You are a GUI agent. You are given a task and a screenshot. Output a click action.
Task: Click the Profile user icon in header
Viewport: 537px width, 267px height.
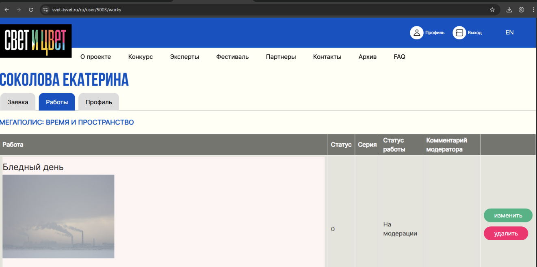pyautogui.click(x=417, y=33)
